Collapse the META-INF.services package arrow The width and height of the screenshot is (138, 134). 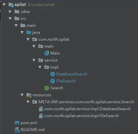pos(28,102)
